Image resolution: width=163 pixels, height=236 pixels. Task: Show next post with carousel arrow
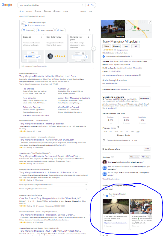tap(150, 214)
